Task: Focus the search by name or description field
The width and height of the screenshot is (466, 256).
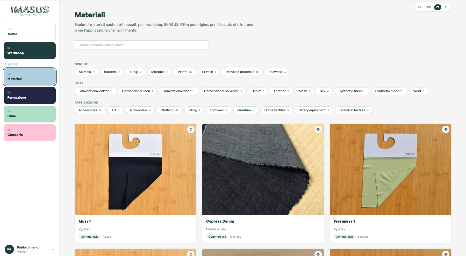Action: [x=142, y=45]
